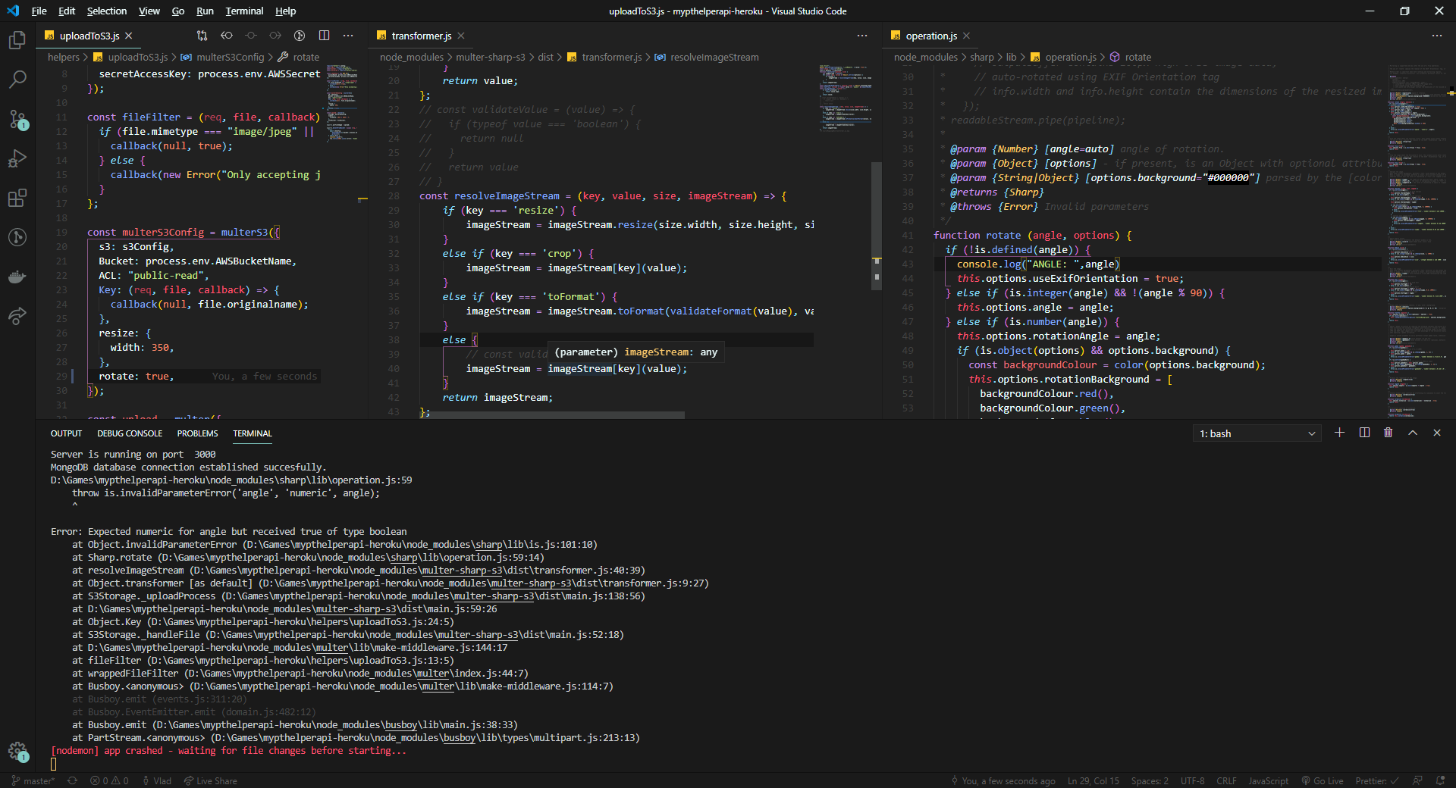Click multerS3Config in the breadcrumb path
Image resolution: width=1456 pixels, height=788 pixels.
[230, 57]
